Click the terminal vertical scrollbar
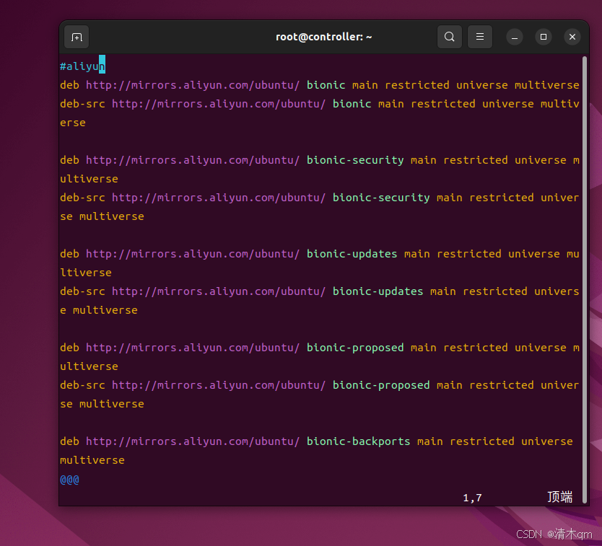Viewport: 602px width, 546px height. coord(585,279)
